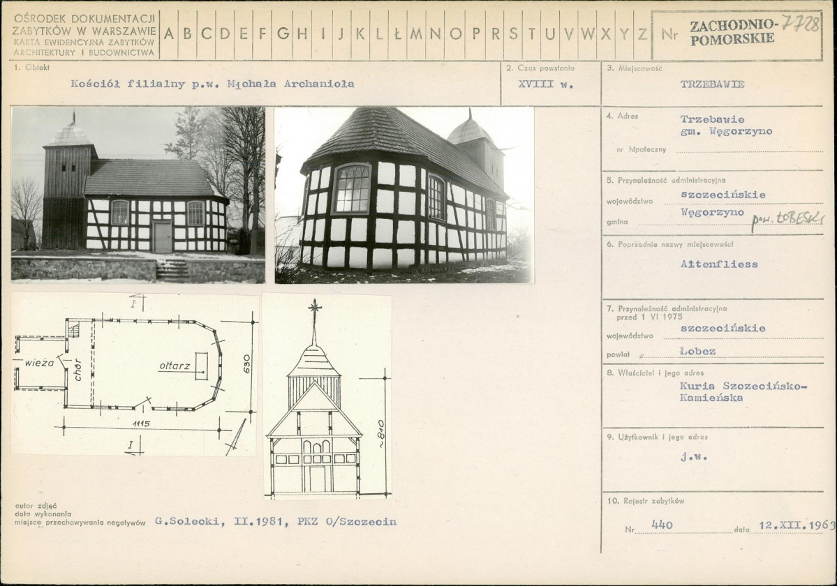This screenshot has height=586, width=837.
Task: Select the owner 'Kuria Szczecińsko-Kamieńska' field
Action: pos(742,392)
